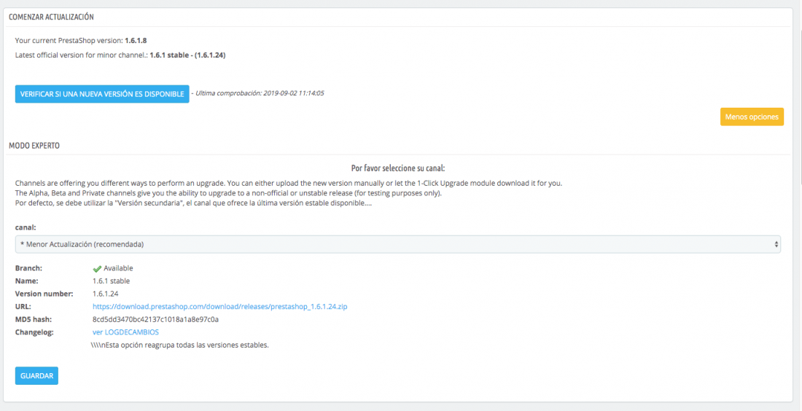Click the URL label
Viewport: 802px width, 411px height.
pos(23,307)
